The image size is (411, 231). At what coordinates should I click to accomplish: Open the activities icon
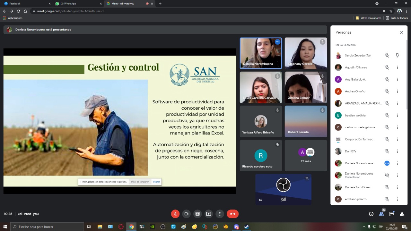click(x=402, y=214)
